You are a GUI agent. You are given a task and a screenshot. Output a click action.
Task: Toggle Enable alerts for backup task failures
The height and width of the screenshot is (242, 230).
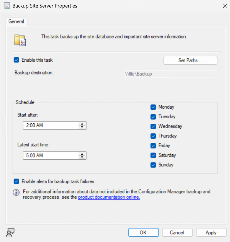[16, 181]
